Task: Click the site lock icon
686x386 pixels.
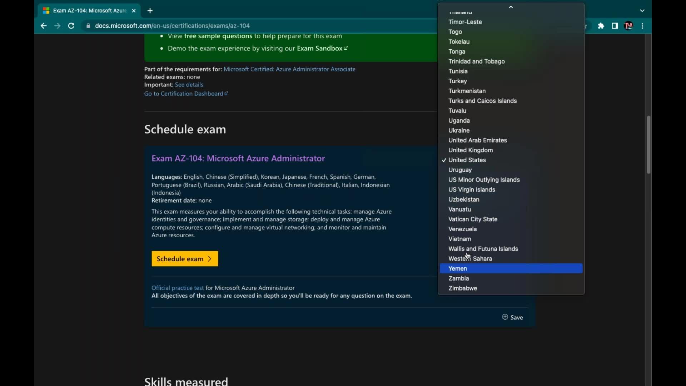Action: tap(88, 26)
